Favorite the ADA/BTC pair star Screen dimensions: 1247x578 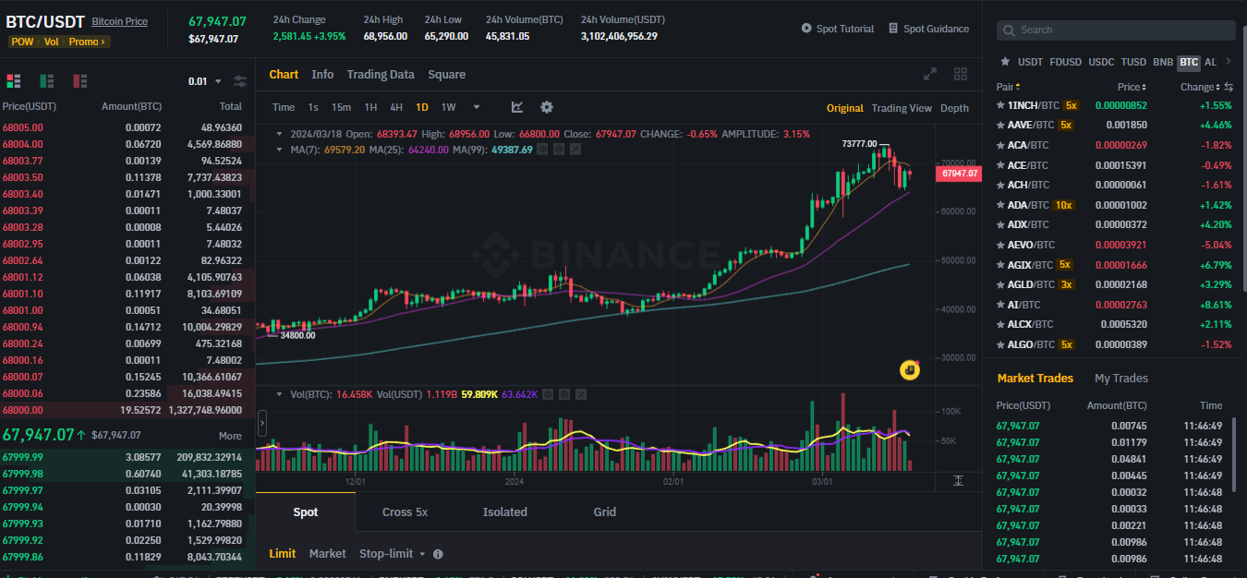pos(1000,205)
